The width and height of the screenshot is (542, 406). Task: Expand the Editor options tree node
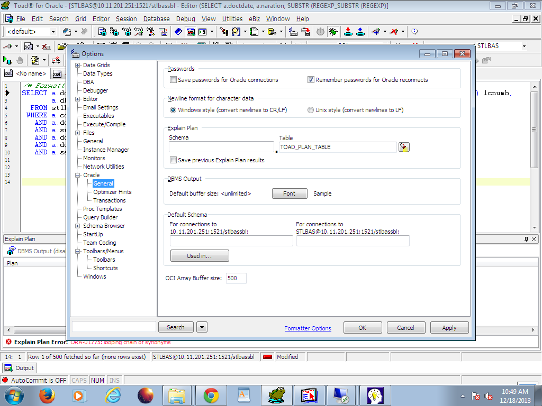pos(78,99)
